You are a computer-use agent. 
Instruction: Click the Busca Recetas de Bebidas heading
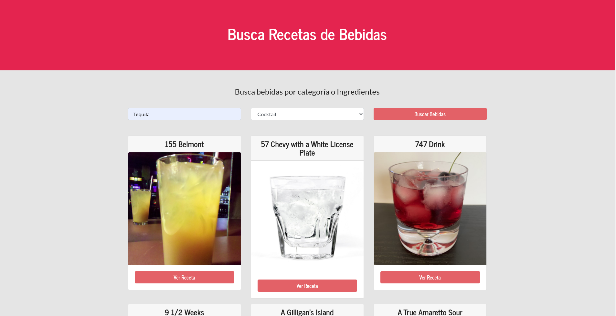[x=307, y=35]
